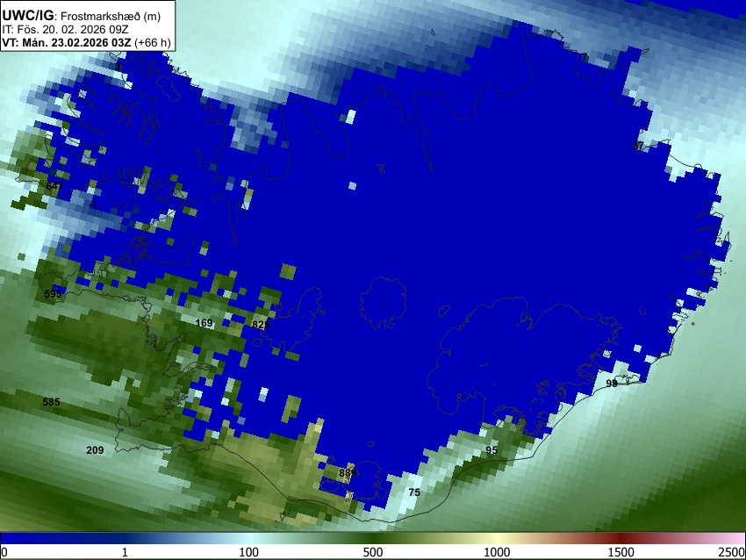746x560 pixels.
Task: Click the dark red segment of the colorbar
Action: (x=621, y=539)
